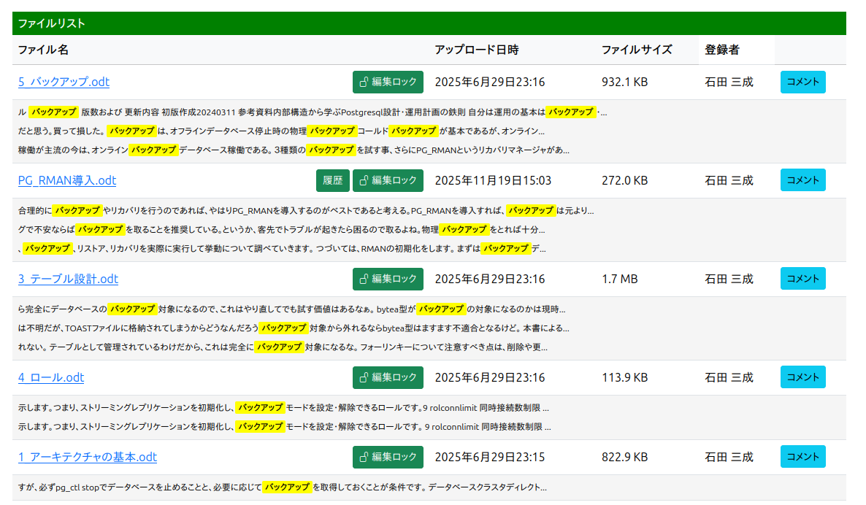Open the PG_RMAN導入.odt file link
The image size is (866, 505).
pos(67,180)
